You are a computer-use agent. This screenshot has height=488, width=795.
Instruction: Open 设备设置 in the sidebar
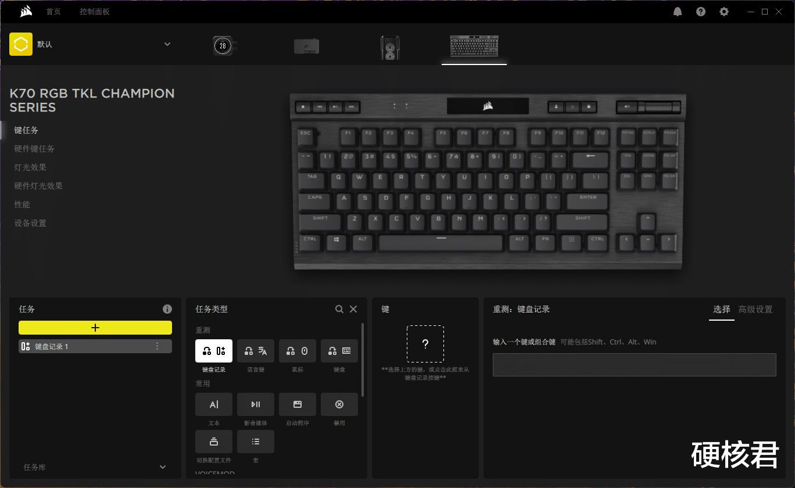pos(30,223)
